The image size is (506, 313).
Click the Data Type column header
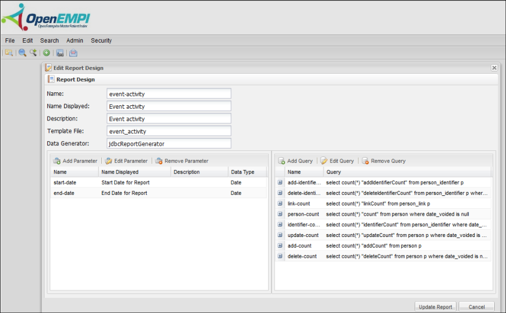(247, 172)
